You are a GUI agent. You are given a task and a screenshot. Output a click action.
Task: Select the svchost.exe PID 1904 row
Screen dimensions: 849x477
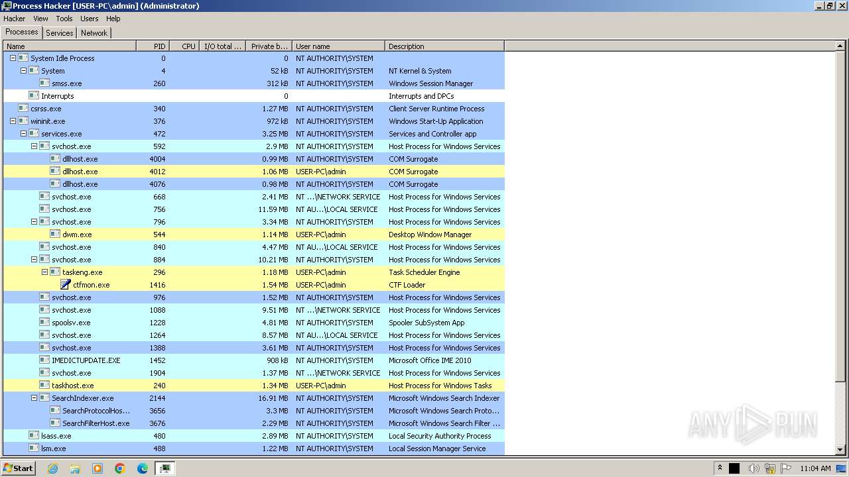254,373
